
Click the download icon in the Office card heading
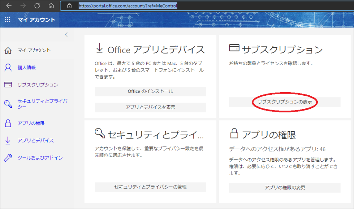click(99, 48)
